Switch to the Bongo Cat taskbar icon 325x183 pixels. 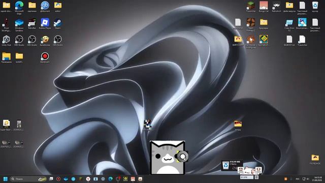point(133,179)
